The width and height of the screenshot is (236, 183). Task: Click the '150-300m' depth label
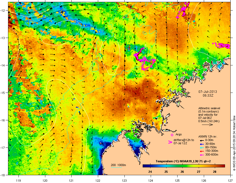pyautogui.click(x=212, y=151)
